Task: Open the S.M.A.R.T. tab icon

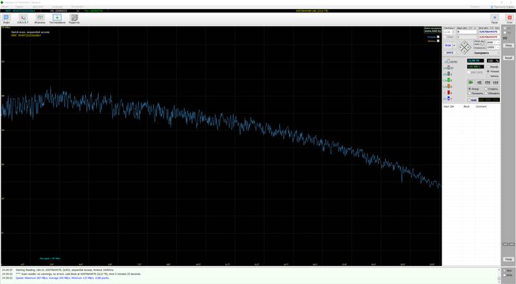Action: 23,18
